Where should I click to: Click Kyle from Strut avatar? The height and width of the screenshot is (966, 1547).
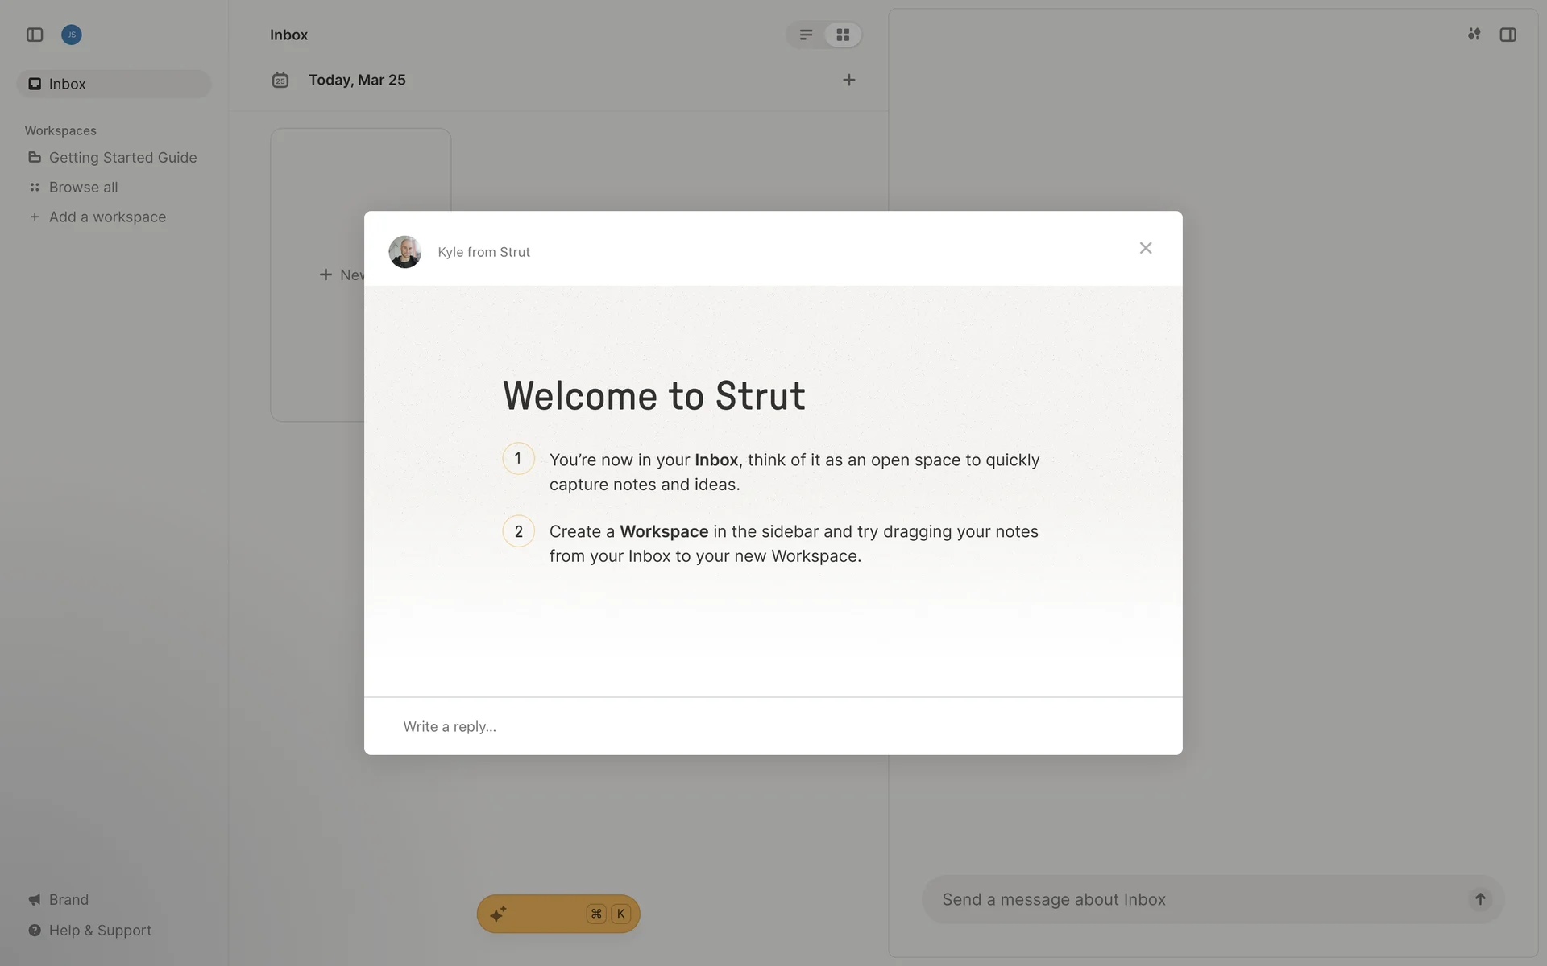404,252
